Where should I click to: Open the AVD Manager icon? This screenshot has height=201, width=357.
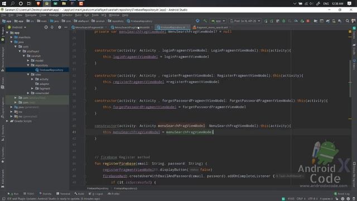334,21
